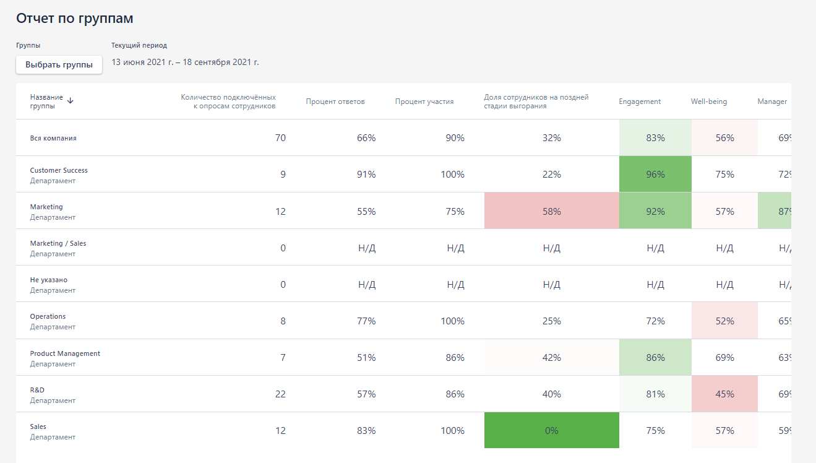The image size is (816, 463).
Task: Click the 81% Engagement cell for R&D
Action: (x=655, y=394)
